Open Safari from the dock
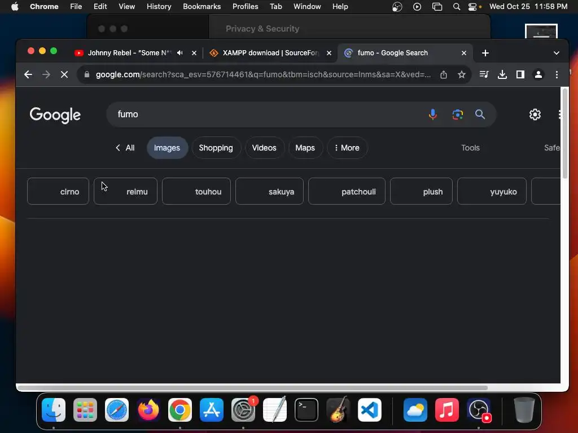578x433 pixels. [x=117, y=410]
